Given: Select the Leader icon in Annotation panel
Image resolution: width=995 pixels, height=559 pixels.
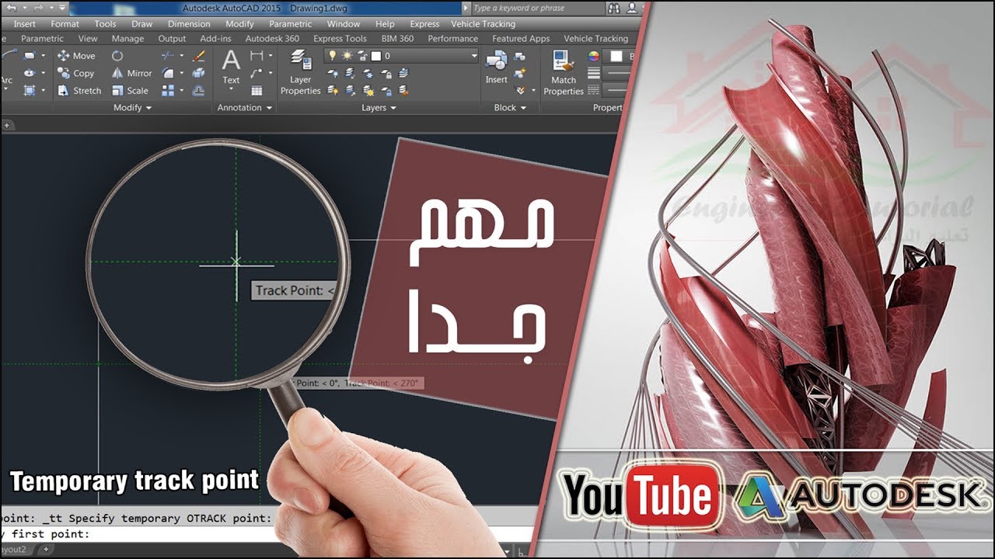Looking at the screenshot, I should pos(257,73).
